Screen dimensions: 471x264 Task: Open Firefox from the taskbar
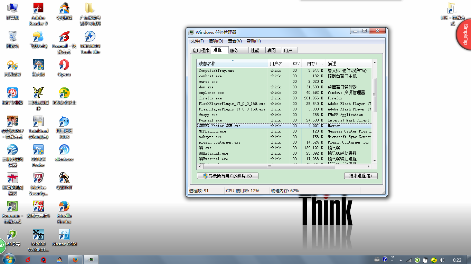click(75, 260)
